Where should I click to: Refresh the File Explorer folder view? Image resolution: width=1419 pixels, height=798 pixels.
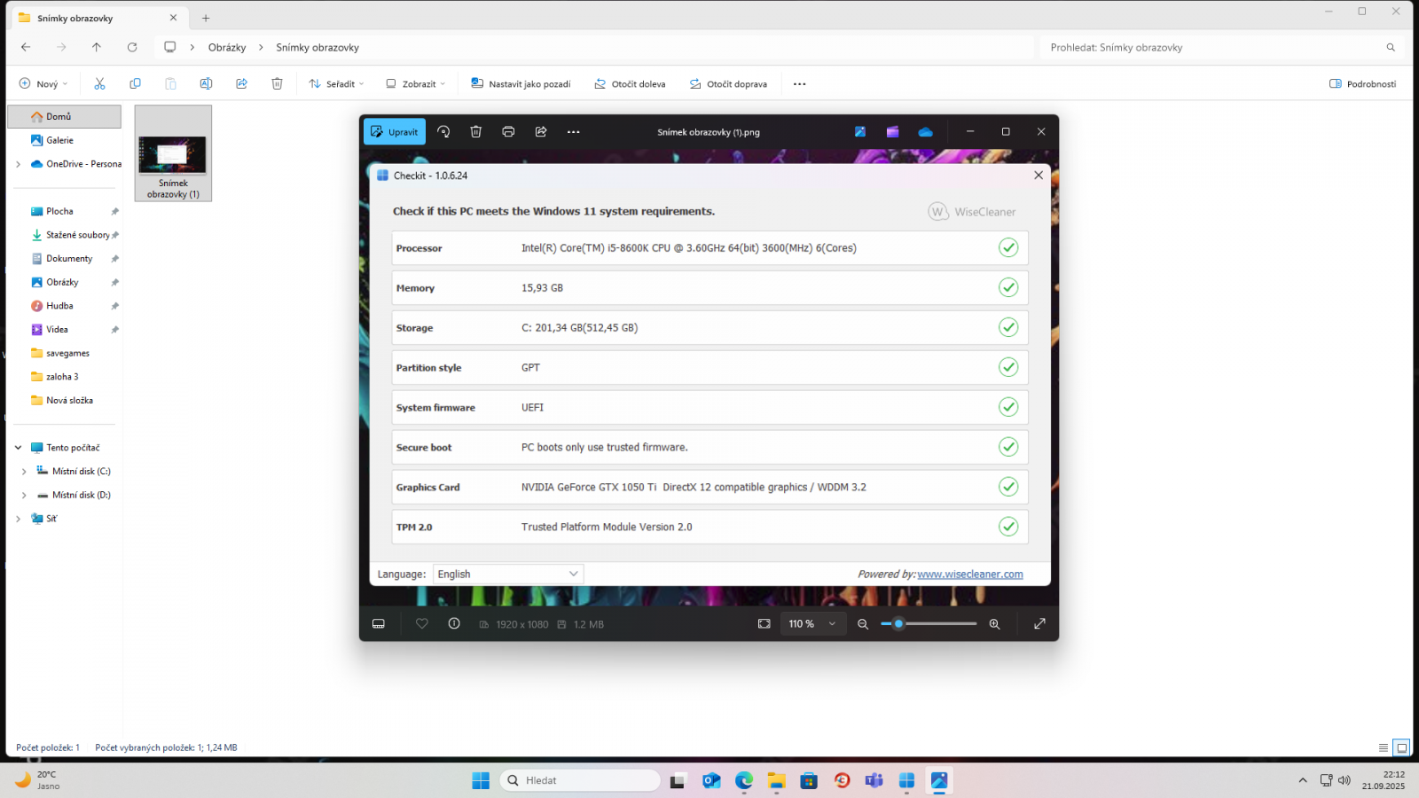point(132,47)
